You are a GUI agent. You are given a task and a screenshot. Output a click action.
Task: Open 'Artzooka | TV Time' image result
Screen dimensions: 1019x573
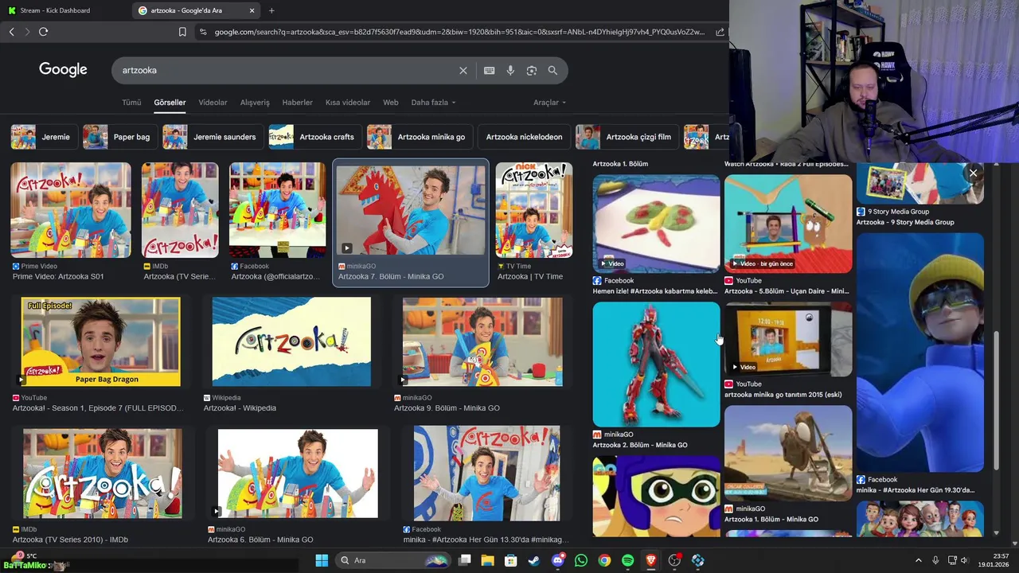(x=534, y=210)
